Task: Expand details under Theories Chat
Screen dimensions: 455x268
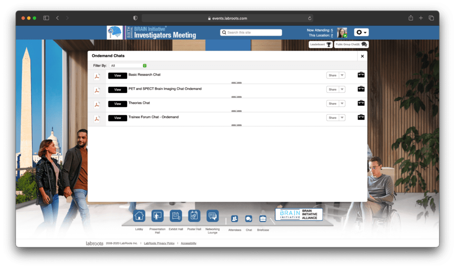Action: tap(236, 111)
